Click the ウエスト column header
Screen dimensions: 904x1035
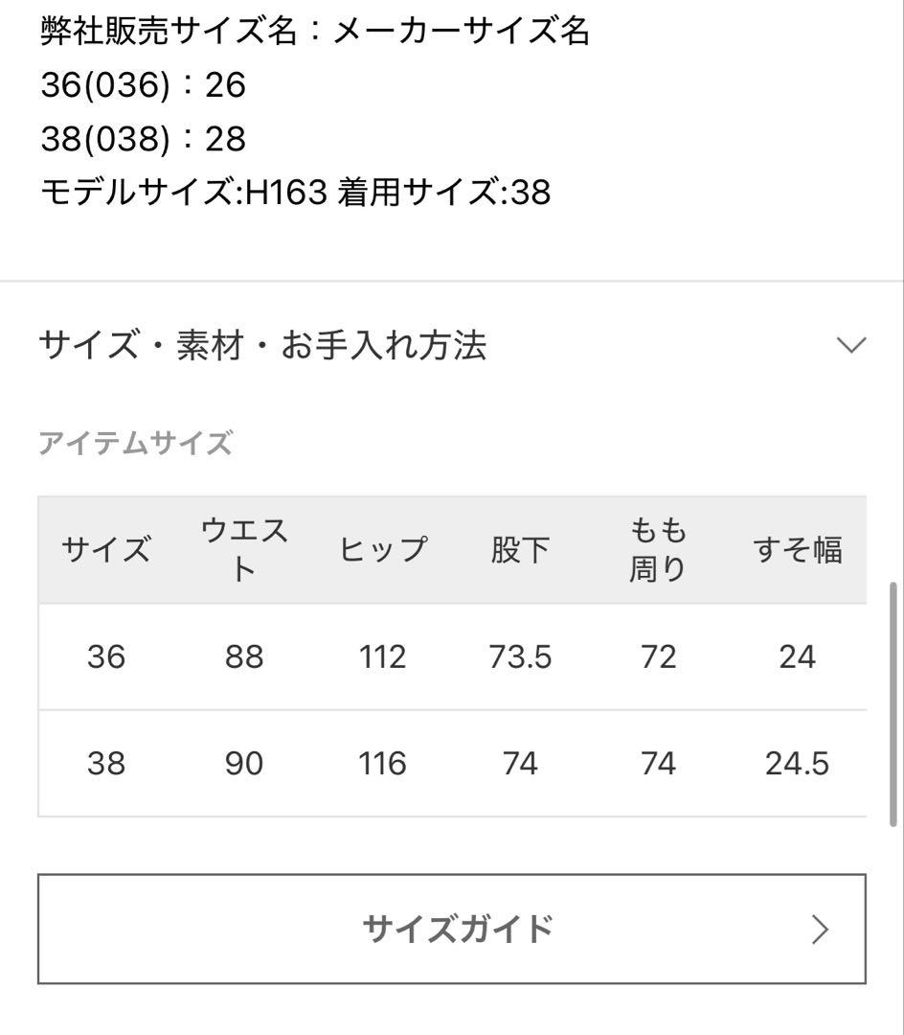(244, 548)
